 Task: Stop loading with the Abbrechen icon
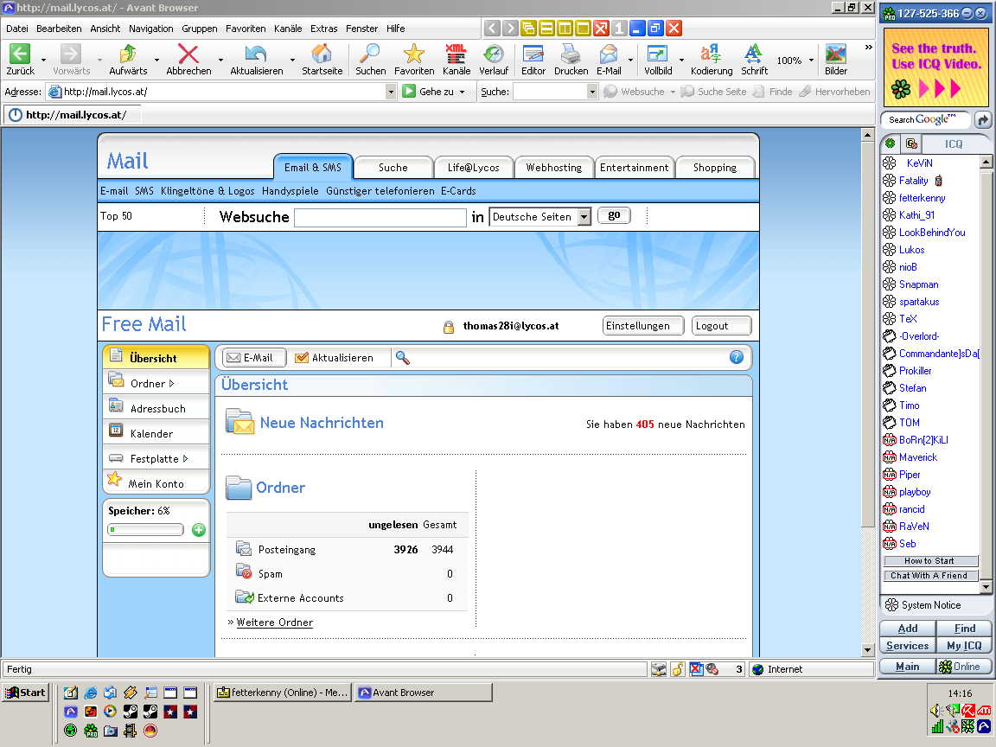(188, 54)
